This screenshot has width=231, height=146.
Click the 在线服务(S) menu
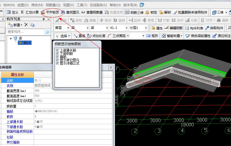click(x=98, y=5)
